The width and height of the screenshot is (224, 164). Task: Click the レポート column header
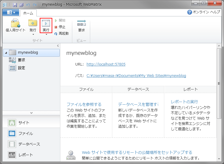point(191,89)
